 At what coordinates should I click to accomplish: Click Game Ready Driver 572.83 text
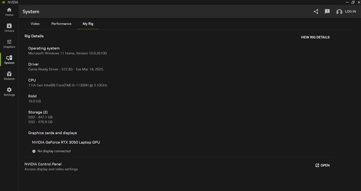pos(65,69)
